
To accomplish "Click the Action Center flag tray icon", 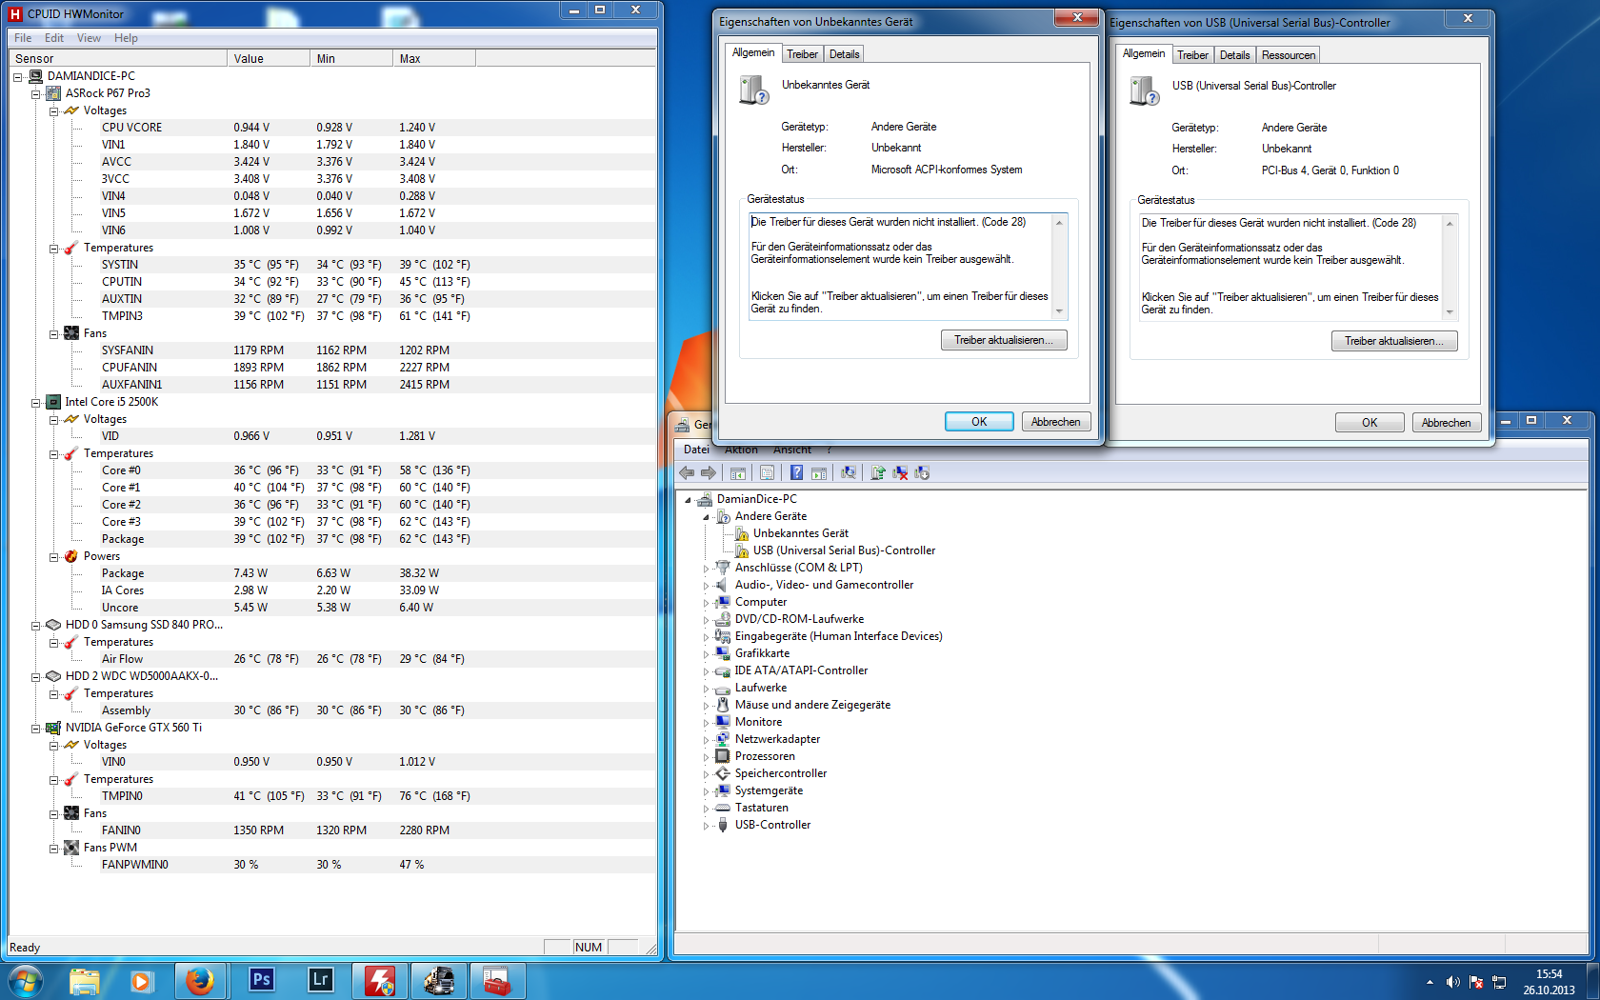I will pos(1475,982).
